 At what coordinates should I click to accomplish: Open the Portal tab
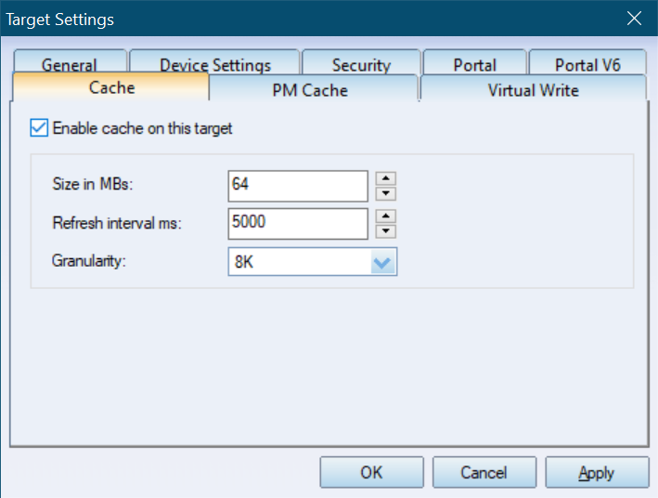click(474, 62)
